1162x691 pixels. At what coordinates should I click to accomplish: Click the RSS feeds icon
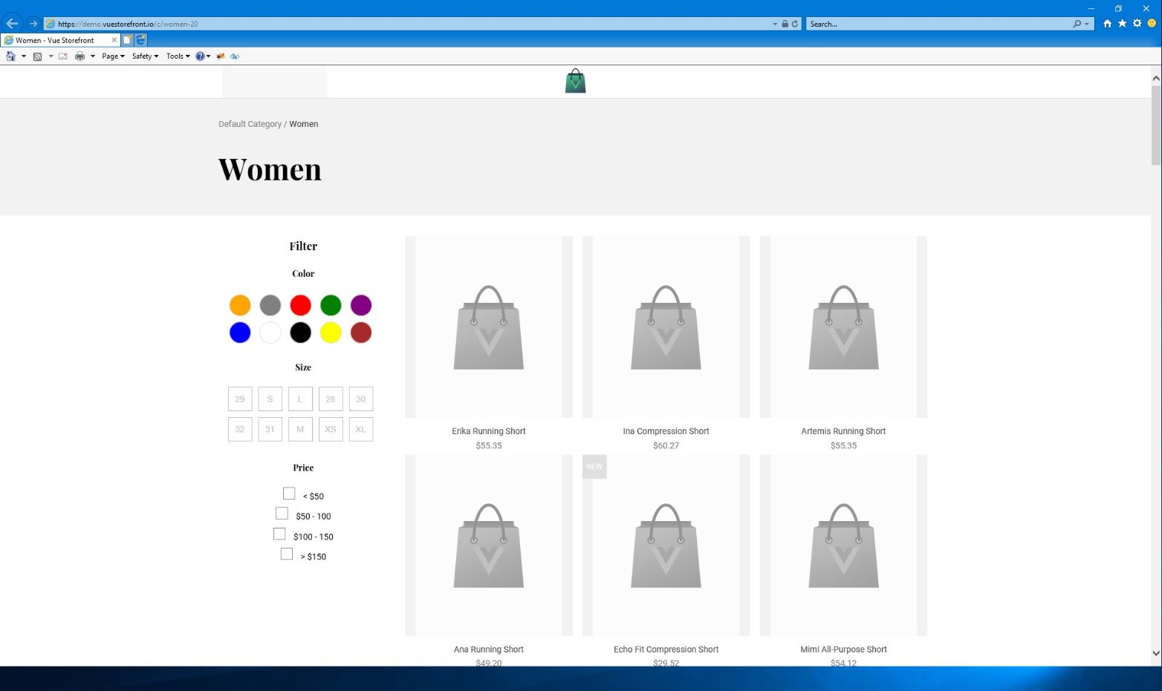click(37, 56)
